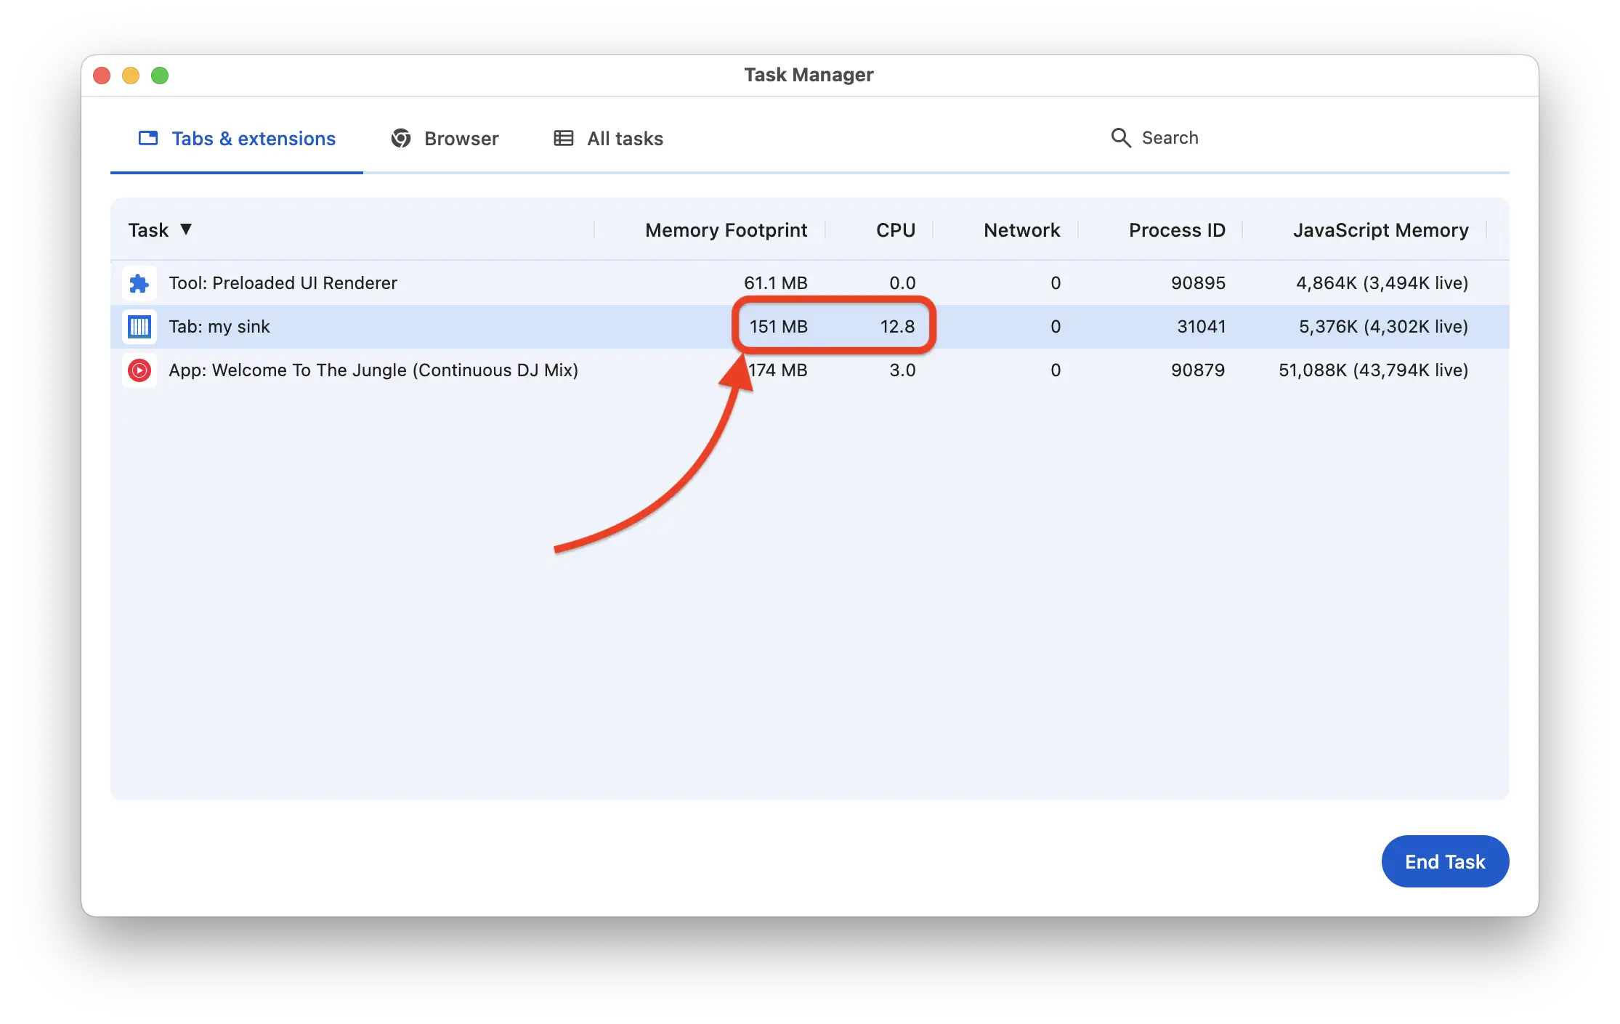Sort by Memory Footprint column

point(726,229)
